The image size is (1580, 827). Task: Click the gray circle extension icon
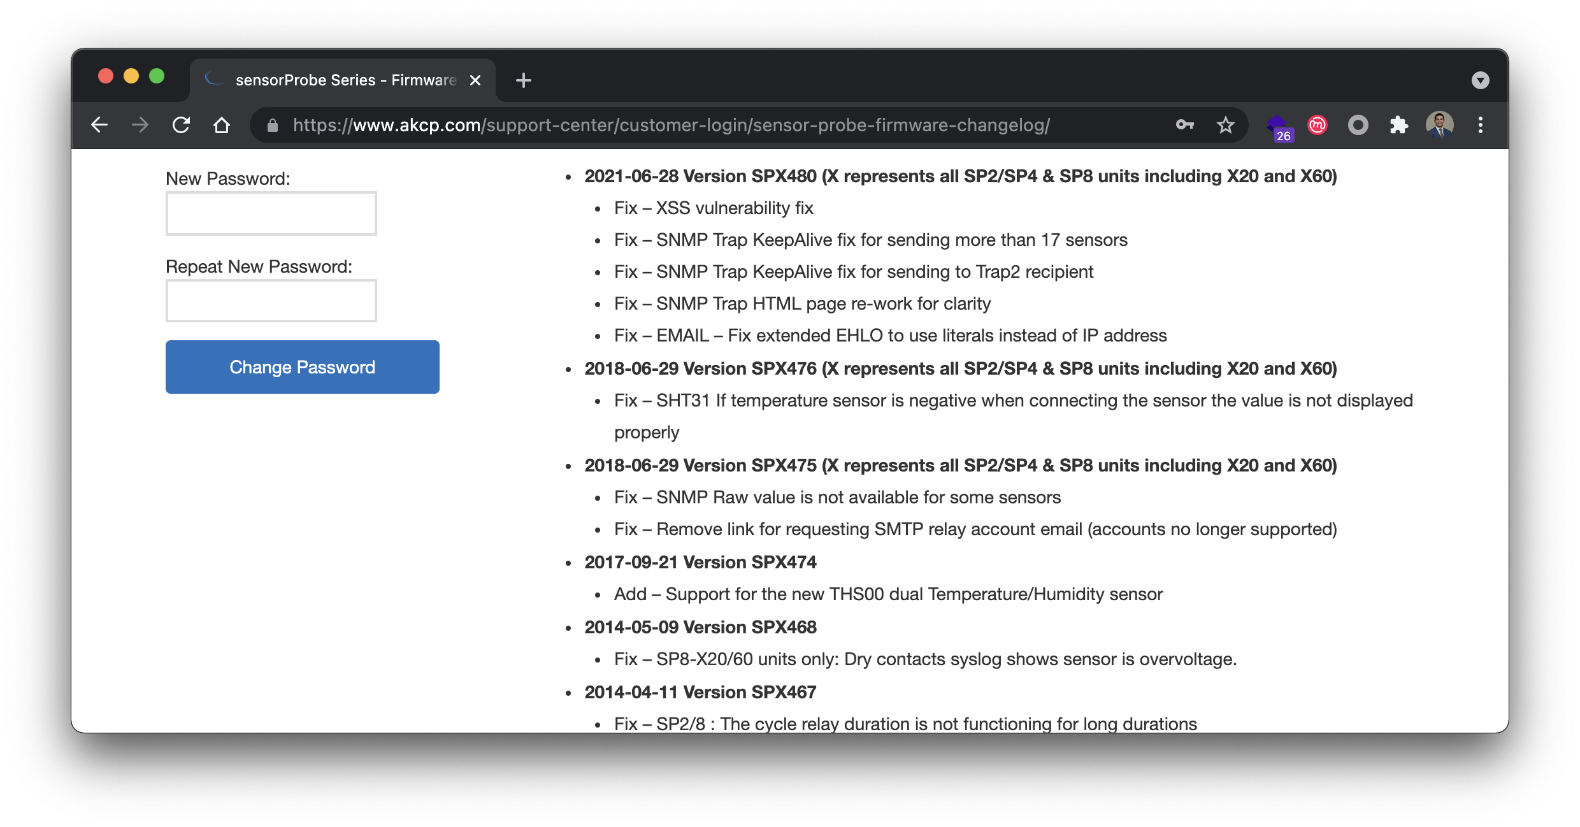tap(1358, 125)
